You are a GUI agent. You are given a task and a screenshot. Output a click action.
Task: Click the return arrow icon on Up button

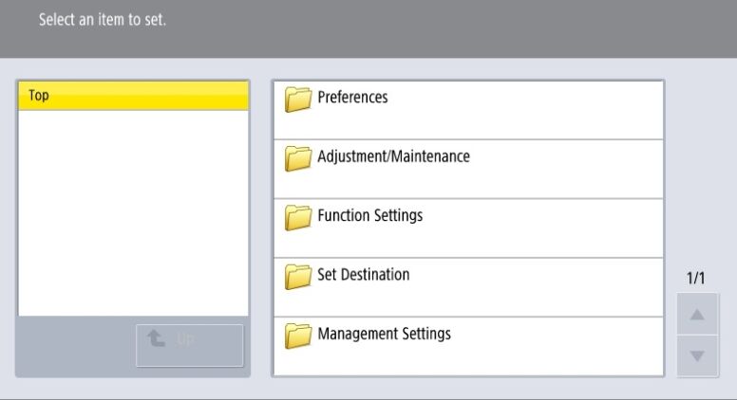coord(155,337)
